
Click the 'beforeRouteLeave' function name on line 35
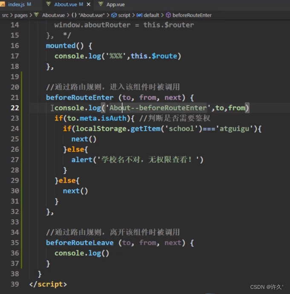pos(80,243)
